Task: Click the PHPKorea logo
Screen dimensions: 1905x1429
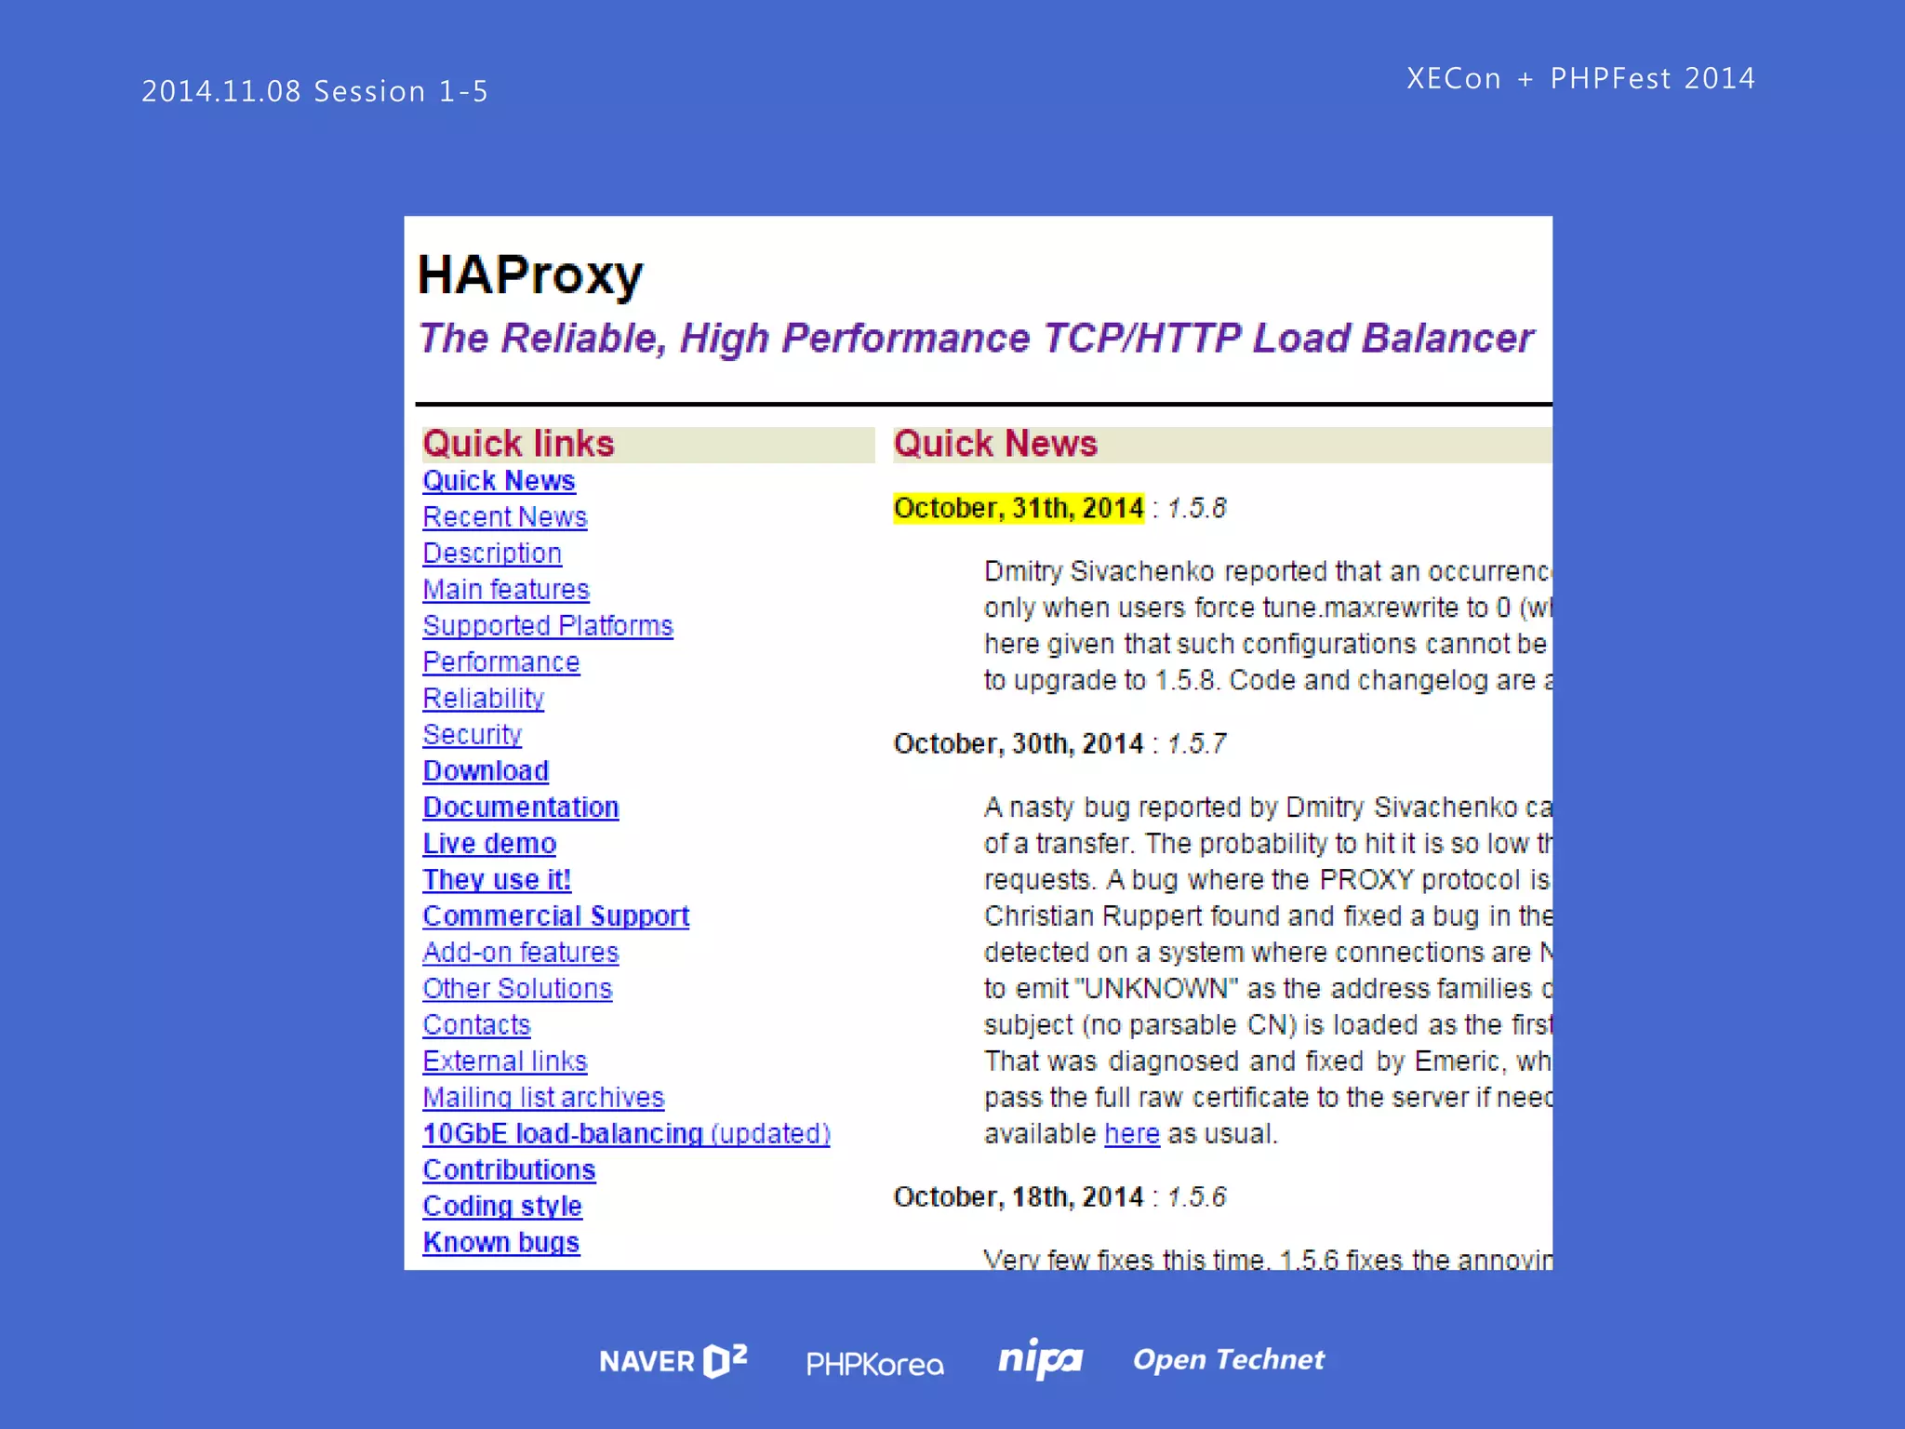Action: pyautogui.click(x=874, y=1364)
